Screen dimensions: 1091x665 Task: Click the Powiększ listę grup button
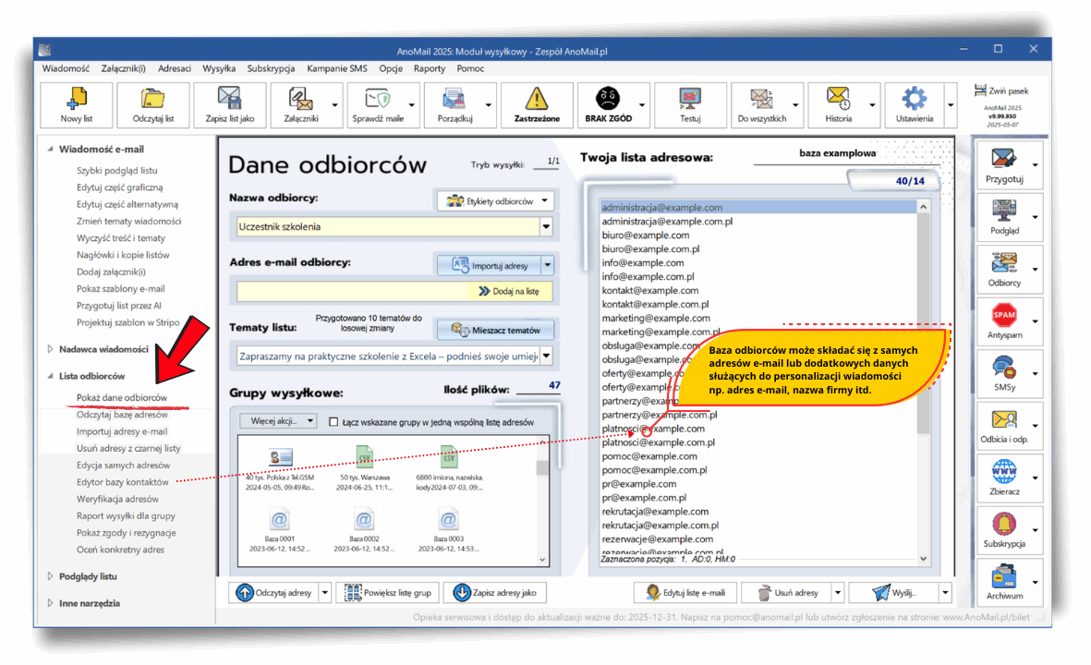tap(388, 593)
